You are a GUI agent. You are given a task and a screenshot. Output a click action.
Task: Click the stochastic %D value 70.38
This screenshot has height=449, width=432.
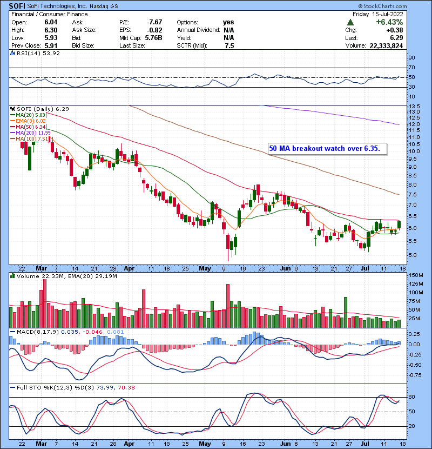point(126,388)
